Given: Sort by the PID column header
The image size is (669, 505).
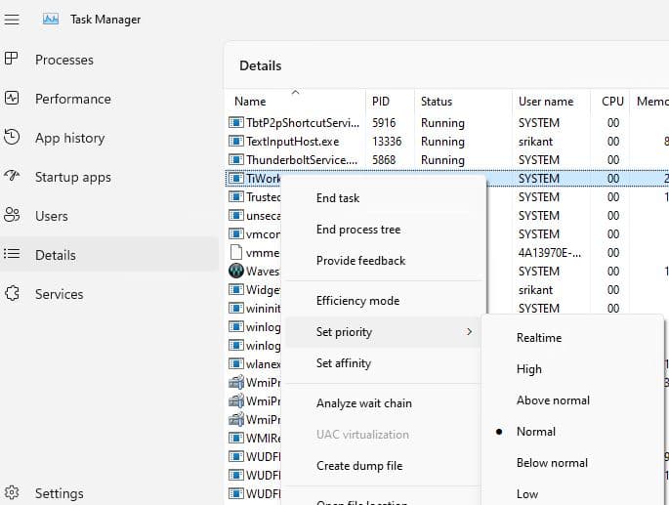Looking at the screenshot, I should (x=381, y=102).
